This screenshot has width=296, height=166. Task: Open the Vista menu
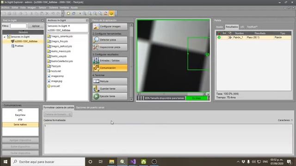(23, 8)
